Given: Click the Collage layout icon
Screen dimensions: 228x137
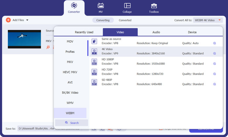Looking at the screenshot, I should (127, 6).
